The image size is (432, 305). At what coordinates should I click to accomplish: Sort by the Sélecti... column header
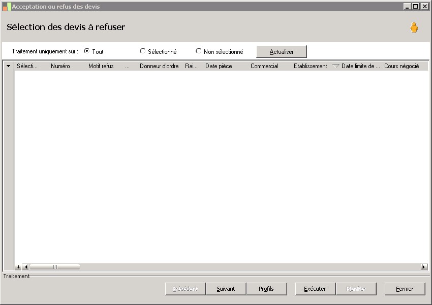(x=27, y=66)
